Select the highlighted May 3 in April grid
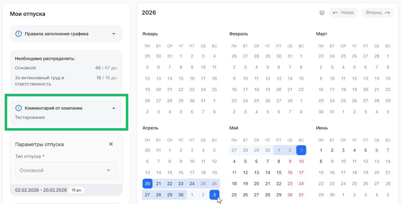 tap(214, 195)
